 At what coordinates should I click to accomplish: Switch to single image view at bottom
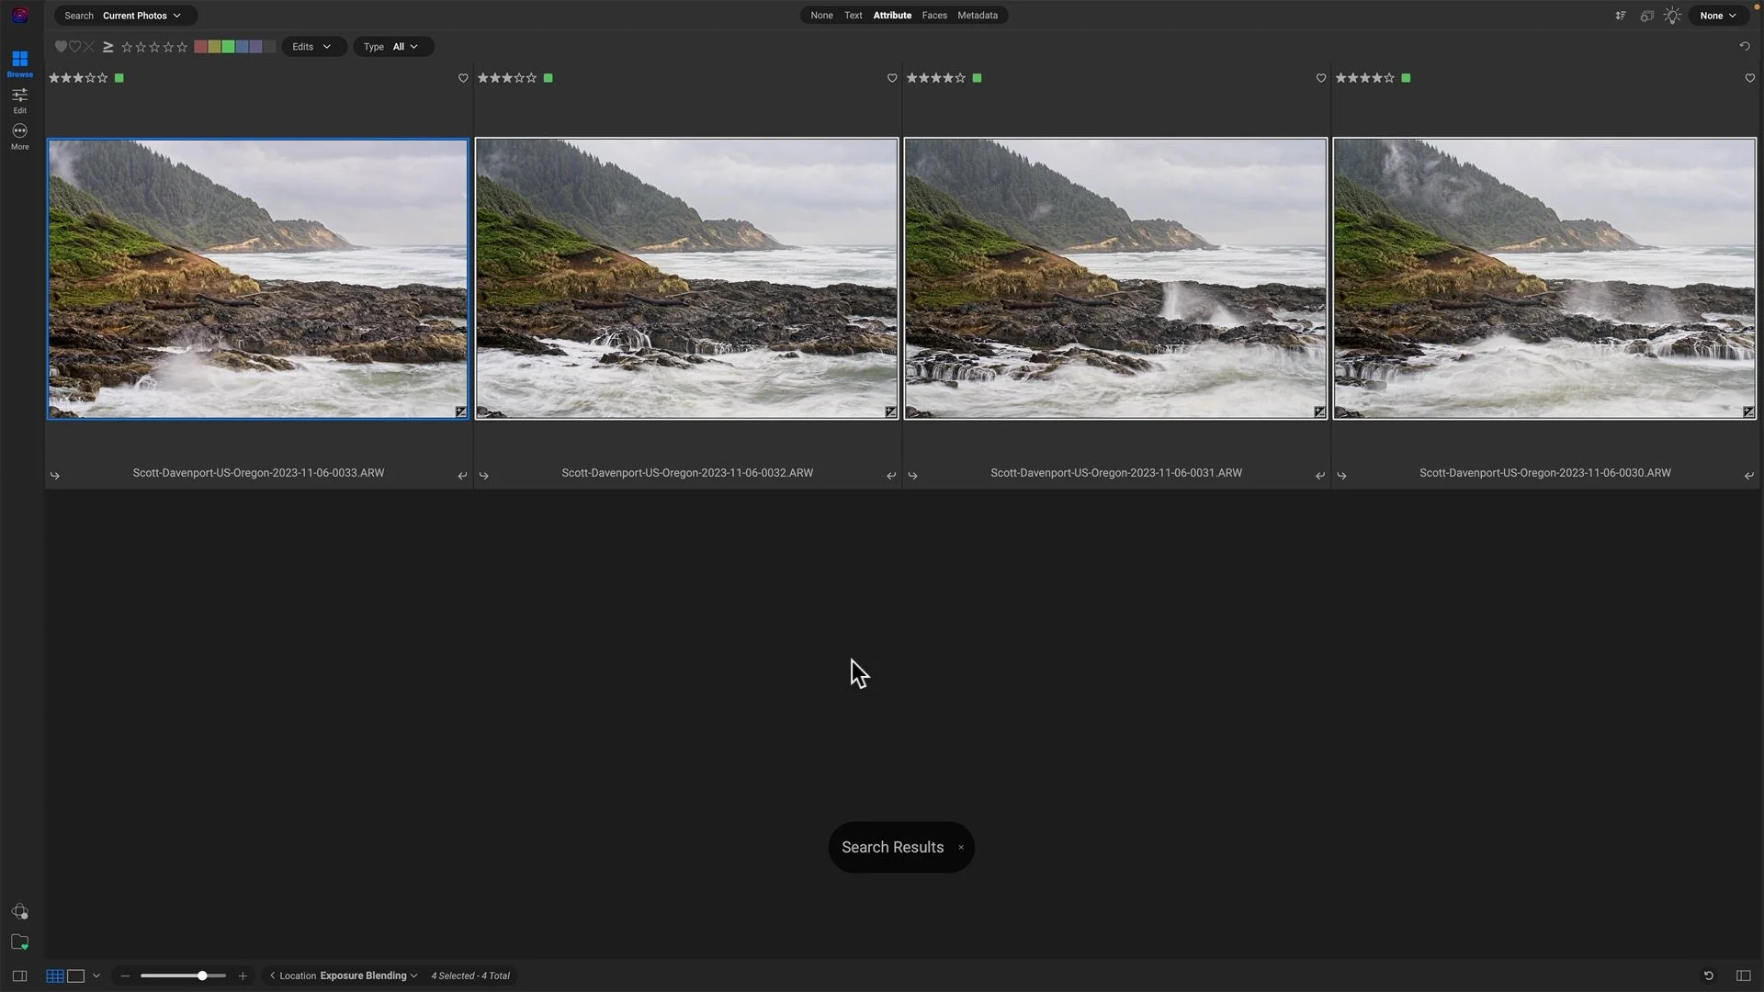tap(75, 975)
